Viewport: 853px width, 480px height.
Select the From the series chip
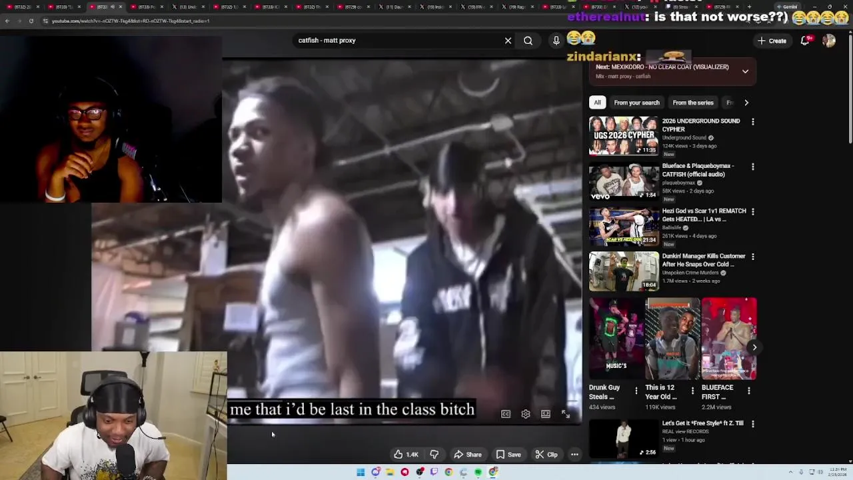[693, 103]
